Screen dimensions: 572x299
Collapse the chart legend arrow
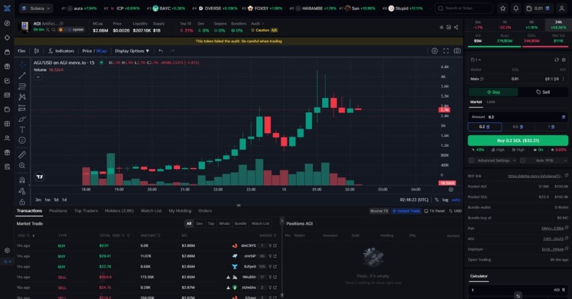click(38, 77)
